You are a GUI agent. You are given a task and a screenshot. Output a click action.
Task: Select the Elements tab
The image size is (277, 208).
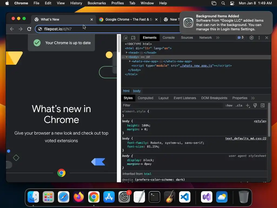click(149, 38)
